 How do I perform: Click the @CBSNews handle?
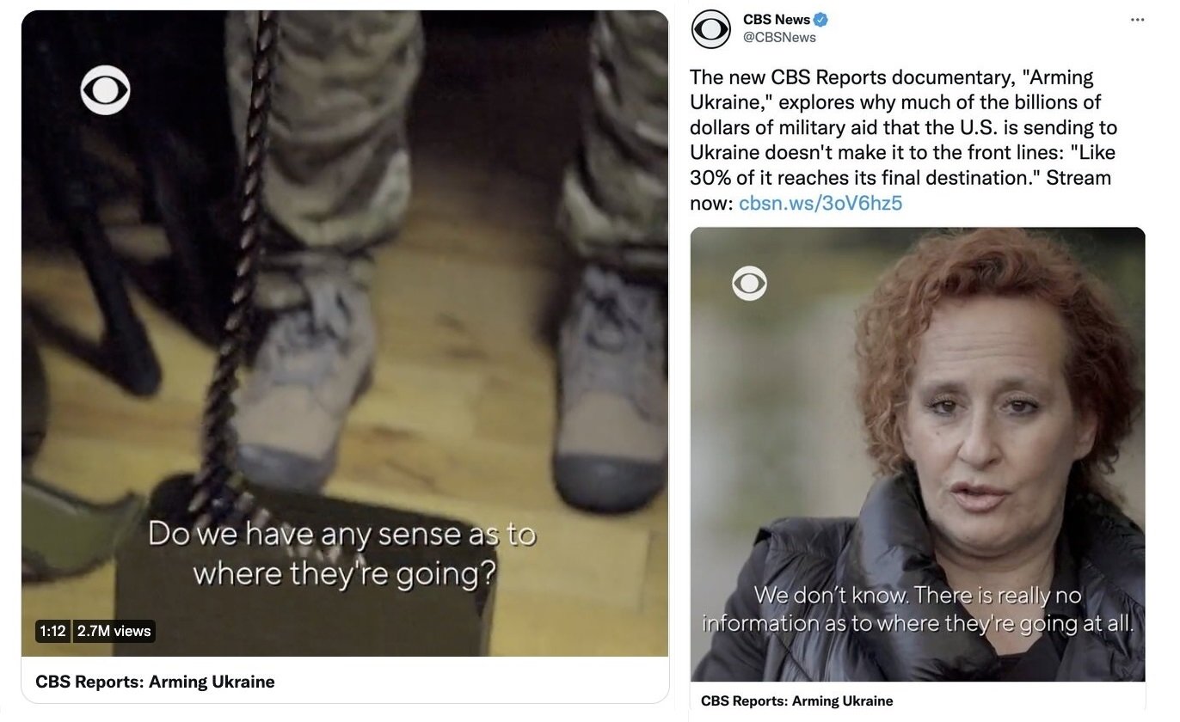[x=779, y=38]
